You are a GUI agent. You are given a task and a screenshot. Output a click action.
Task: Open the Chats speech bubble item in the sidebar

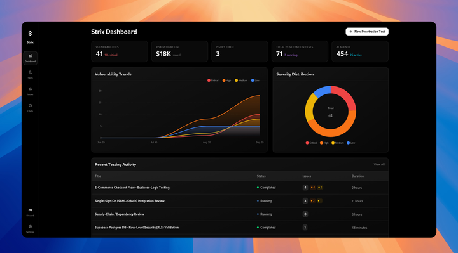(x=30, y=108)
